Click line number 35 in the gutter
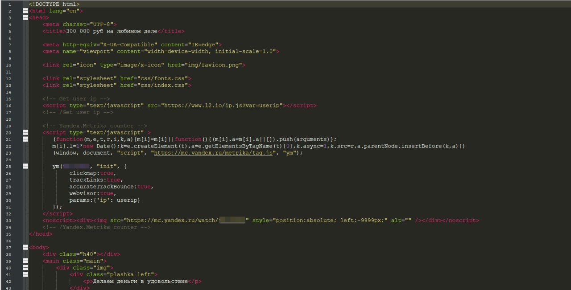Image resolution: width=571 pixels, height=290 pixels. pos(9,234)
